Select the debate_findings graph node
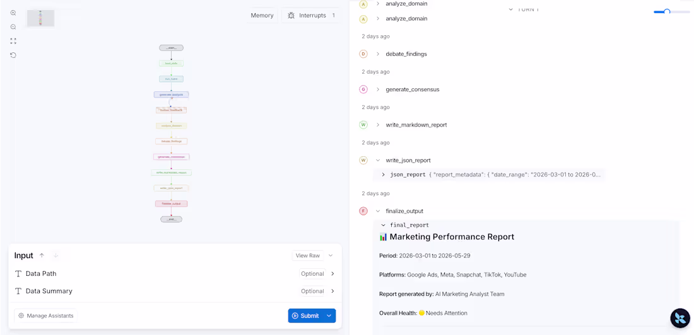The width and height of the screenshot is (694, 335). [x=171, y=142]
